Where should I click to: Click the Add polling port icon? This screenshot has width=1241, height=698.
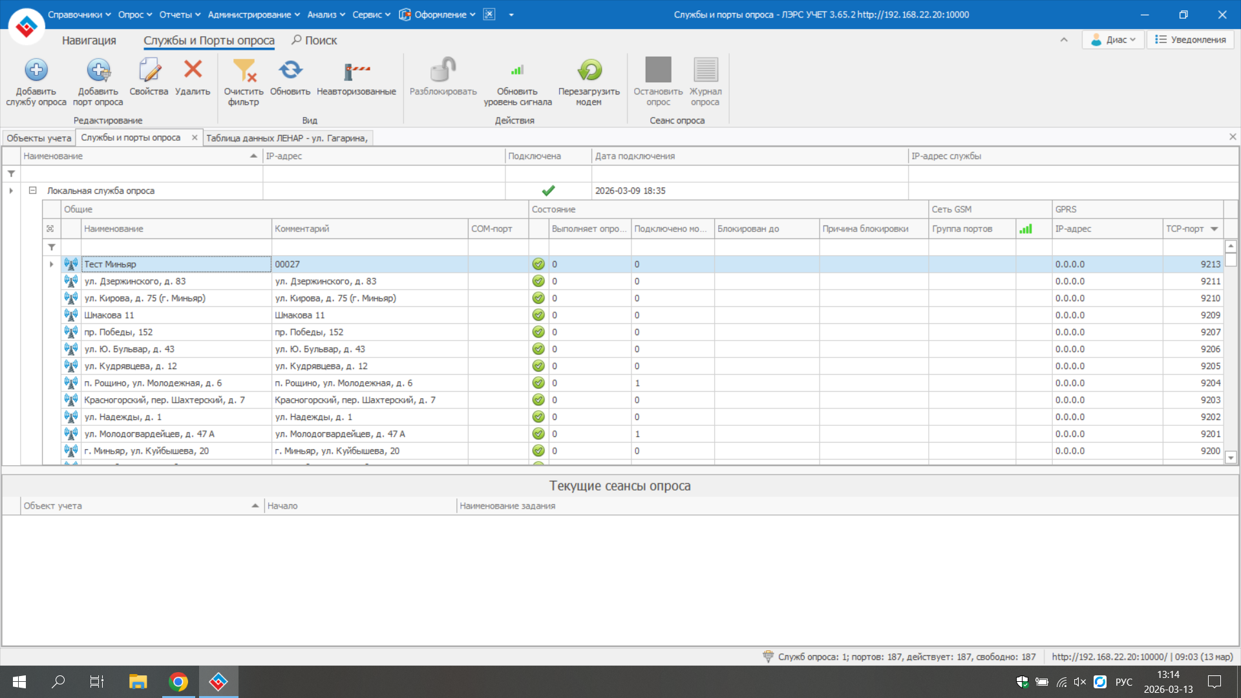tap(98, 70)
